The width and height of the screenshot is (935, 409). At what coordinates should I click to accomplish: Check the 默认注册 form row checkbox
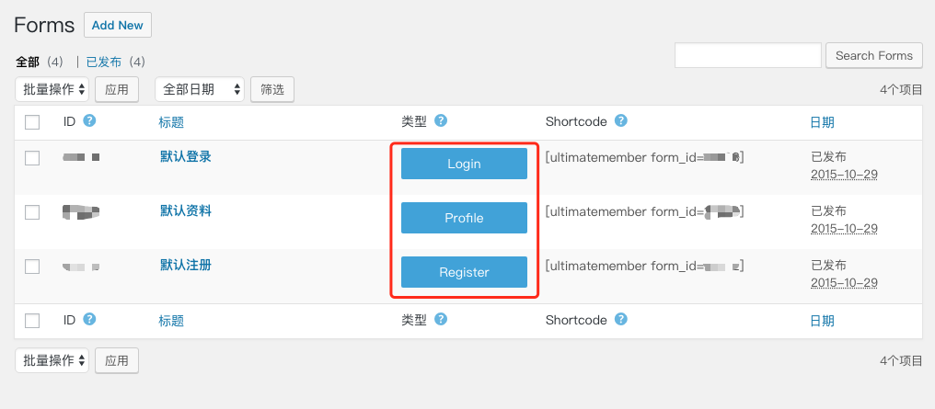coord(32,267)
